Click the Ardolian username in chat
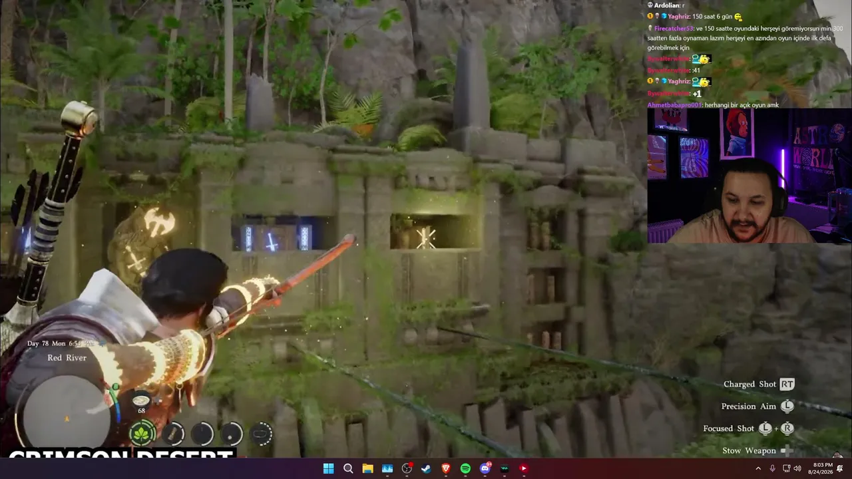Image resolution: width=852 pixels, height=479 pixels. [666, 5]
